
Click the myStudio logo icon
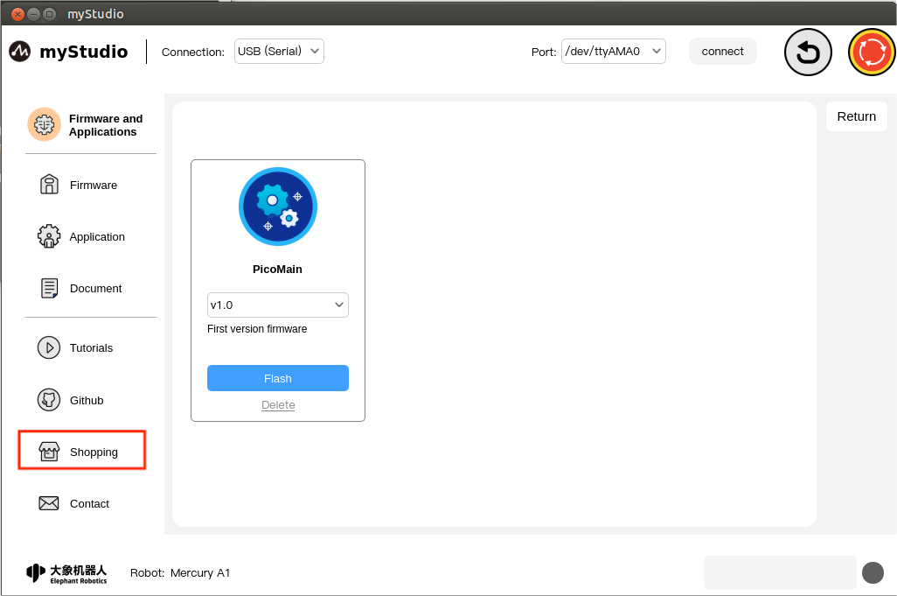(x=19, y=52)
